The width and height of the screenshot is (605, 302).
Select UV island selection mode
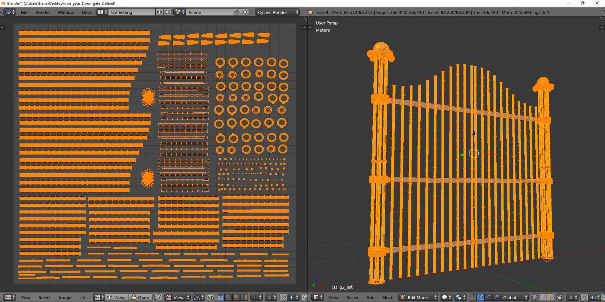(244, 297)
